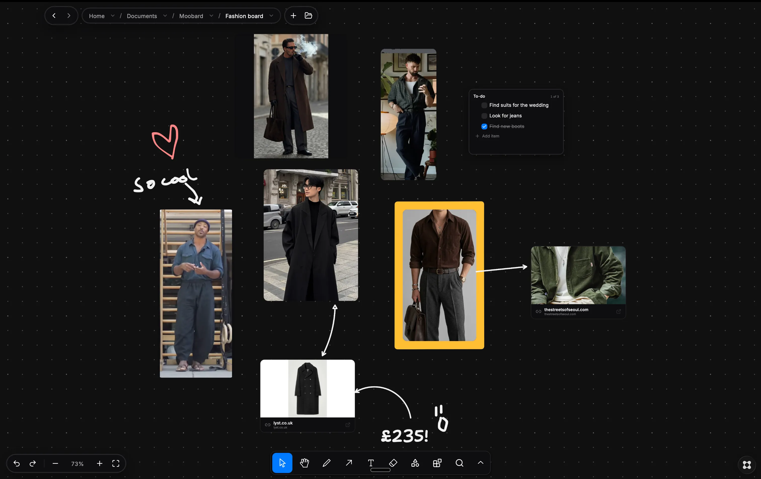Check 'Find suits for the wedding'
This screenshot has height=479, width=761.
[484, 105]
